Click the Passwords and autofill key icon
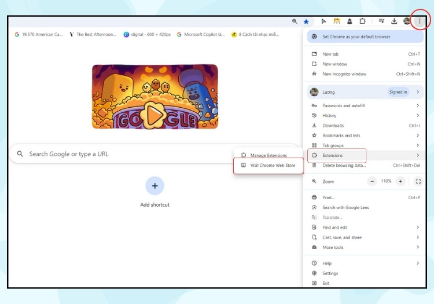 [x=314, y=105]
